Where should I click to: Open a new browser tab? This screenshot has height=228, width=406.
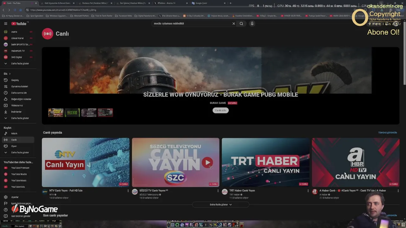click(x=231, y=3)
